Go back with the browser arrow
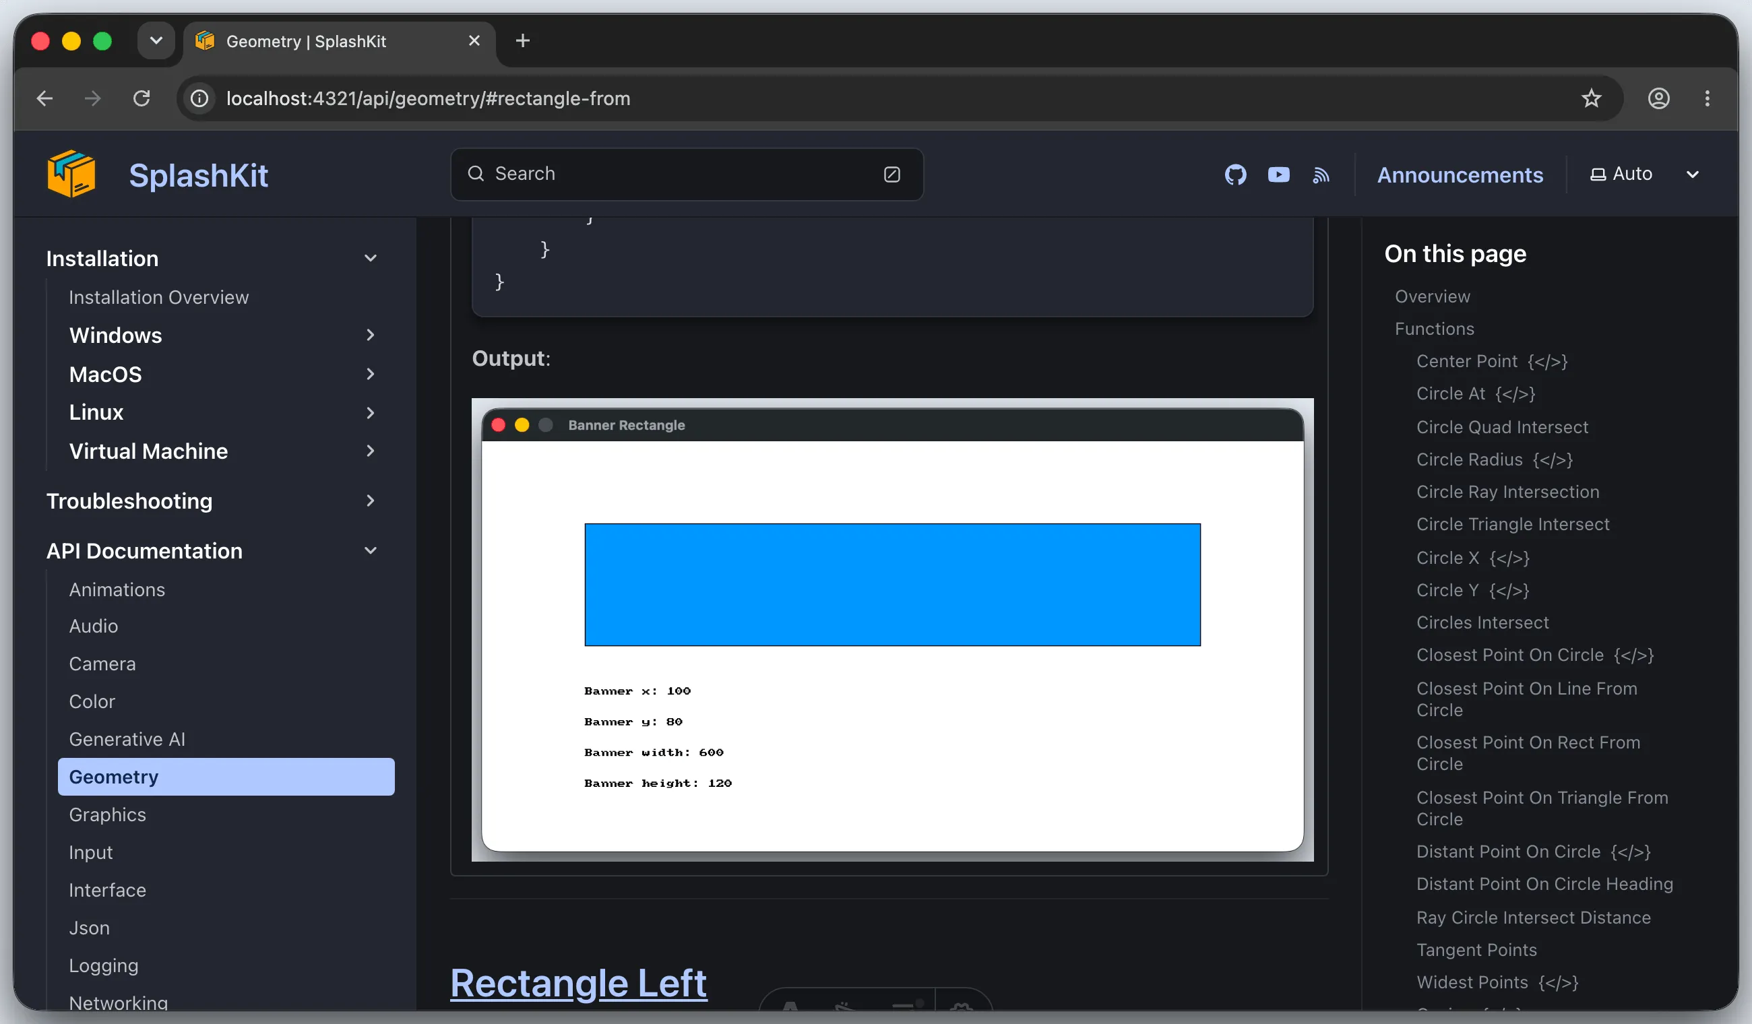Viewport: 1752px width, 1024px height. pyautogui.click(x=44, y=98)
